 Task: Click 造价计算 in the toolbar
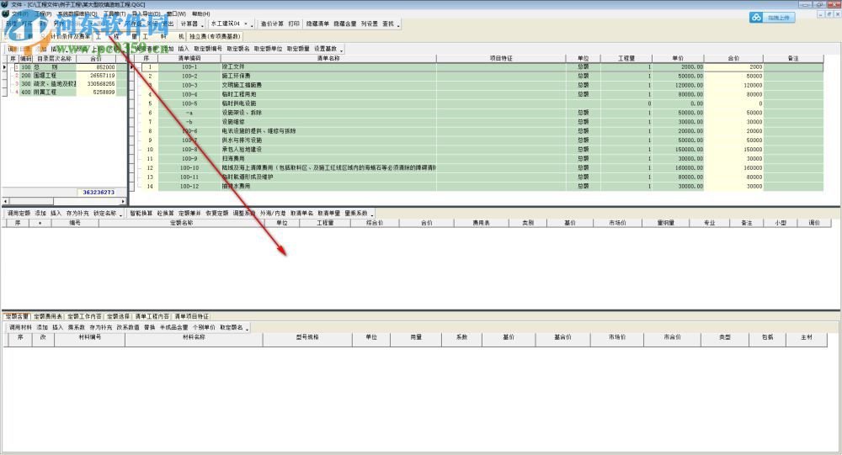pos(272,24)
